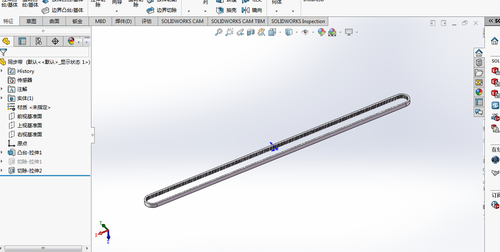
Task: Switch to the DimXpertManager crosshair tab
Action: click(55, 41)
